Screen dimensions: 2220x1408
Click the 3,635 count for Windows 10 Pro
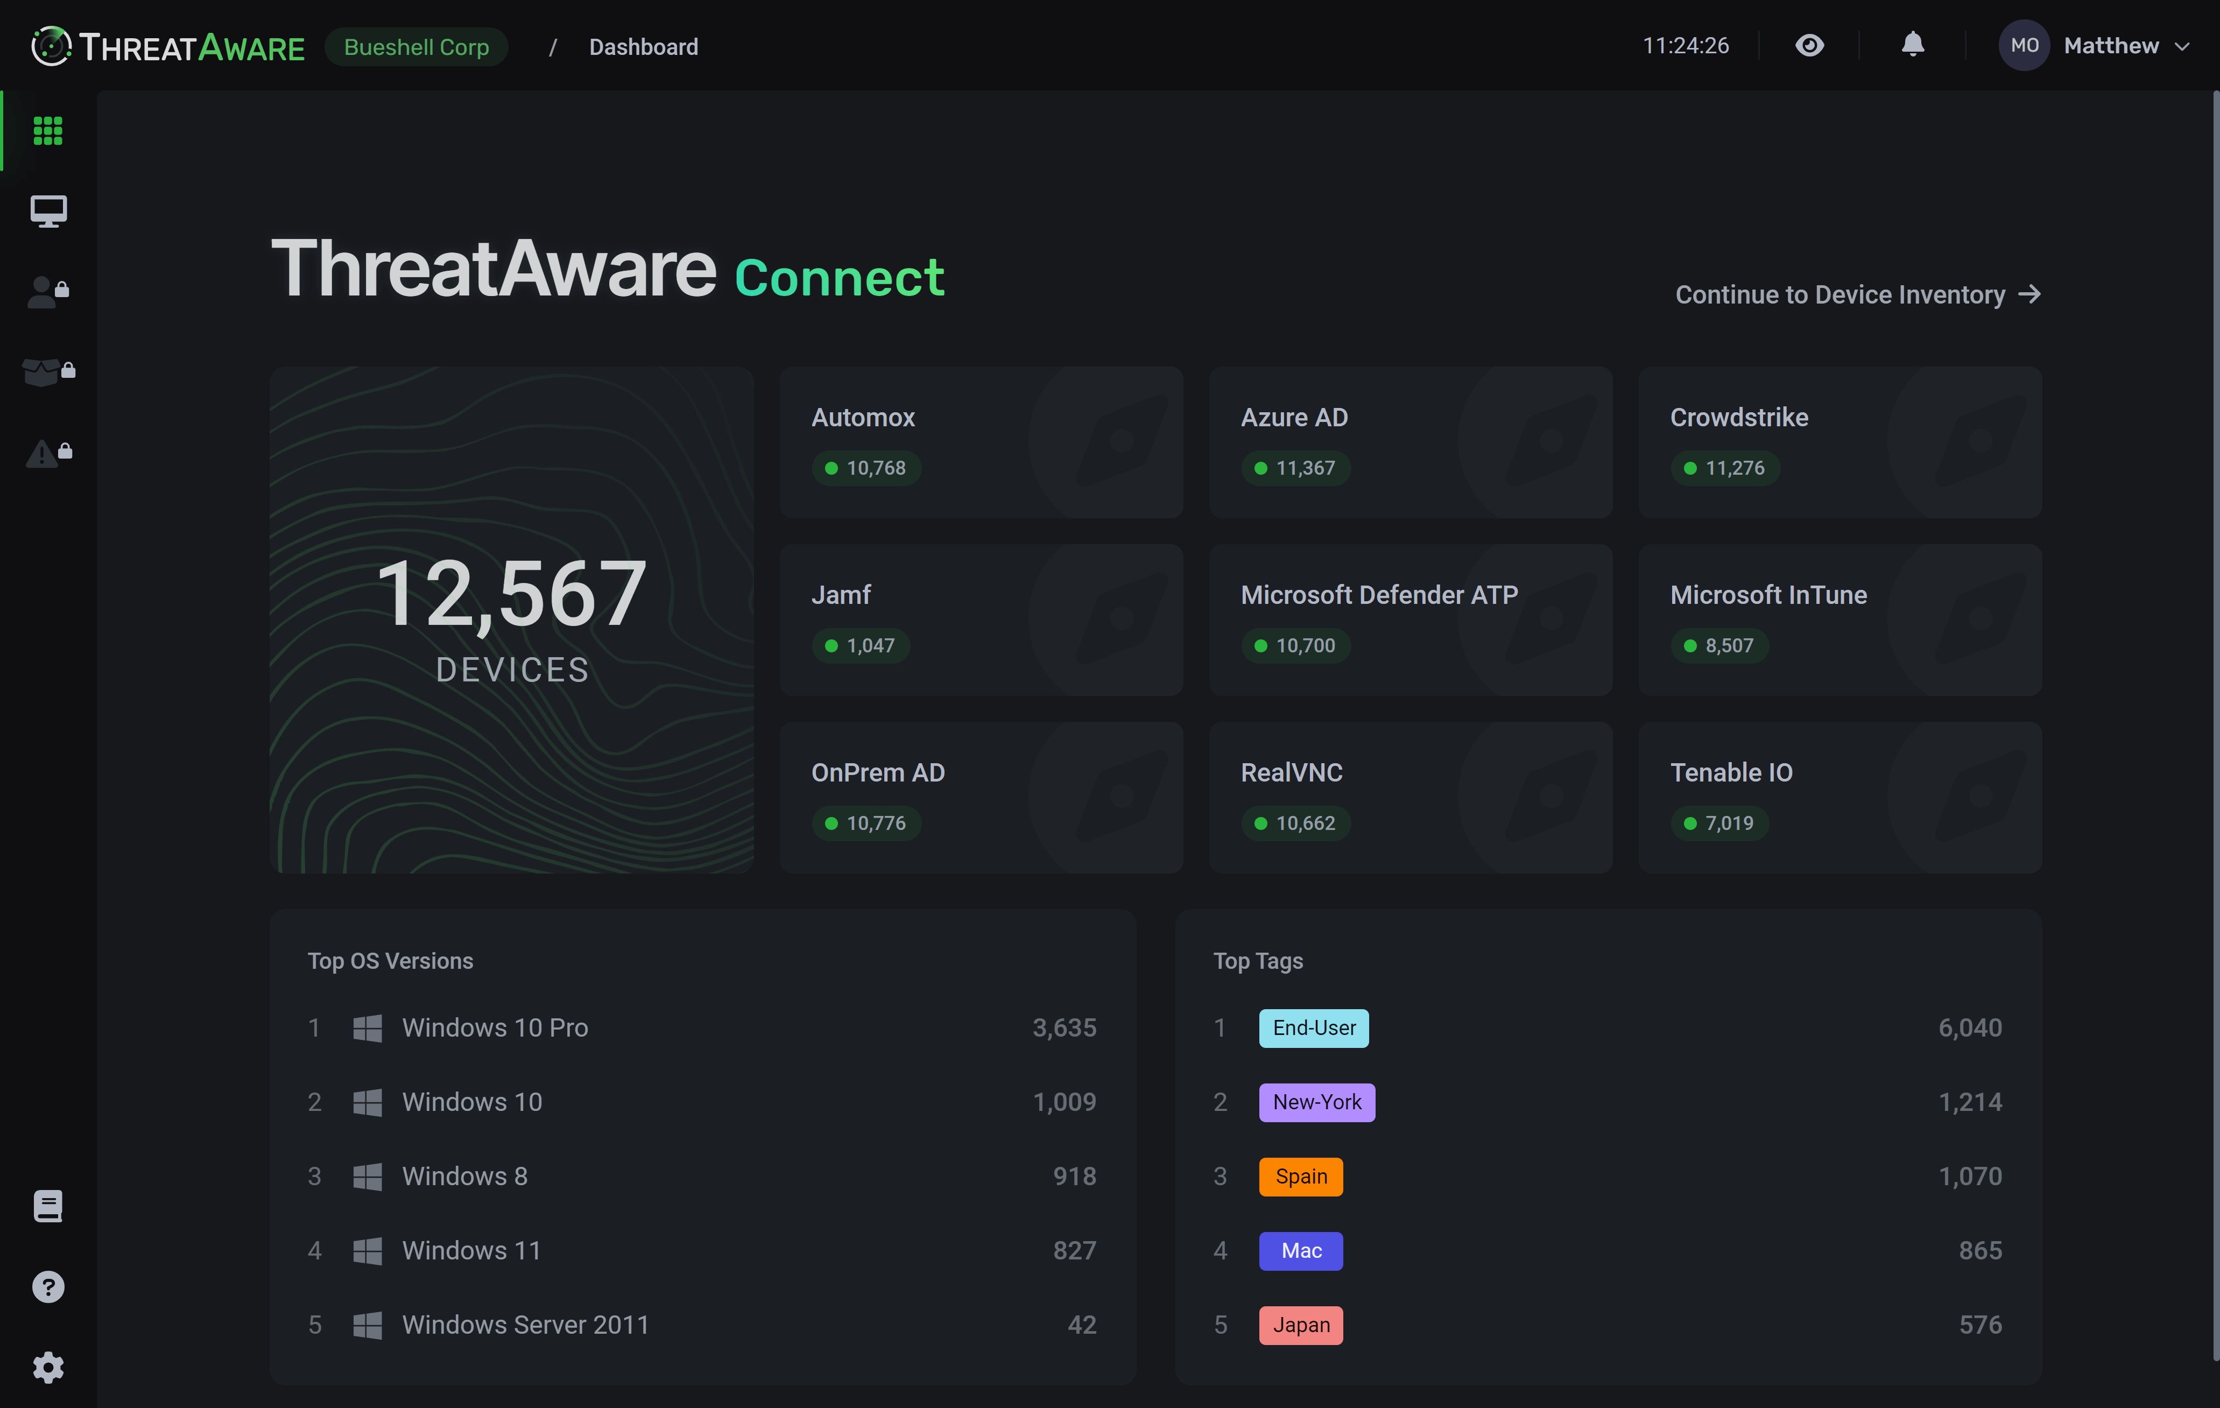click(1065, 1028)
